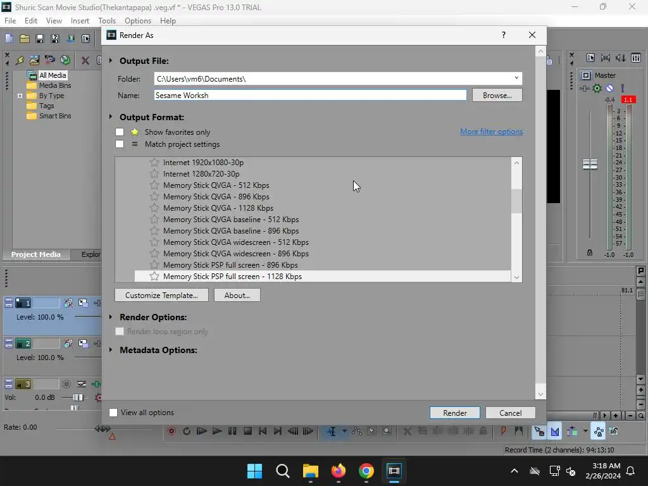Click the Extract Audio from CD icon
This screenshot has width=648, height=486.
tap(65, 60)
